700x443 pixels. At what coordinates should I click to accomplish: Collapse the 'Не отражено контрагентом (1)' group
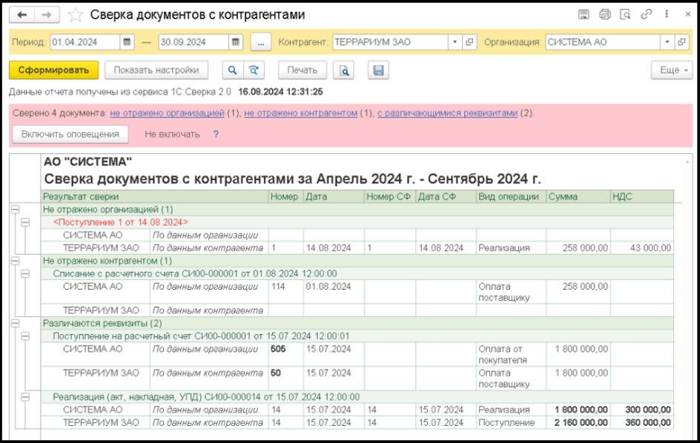click(14, 261)
